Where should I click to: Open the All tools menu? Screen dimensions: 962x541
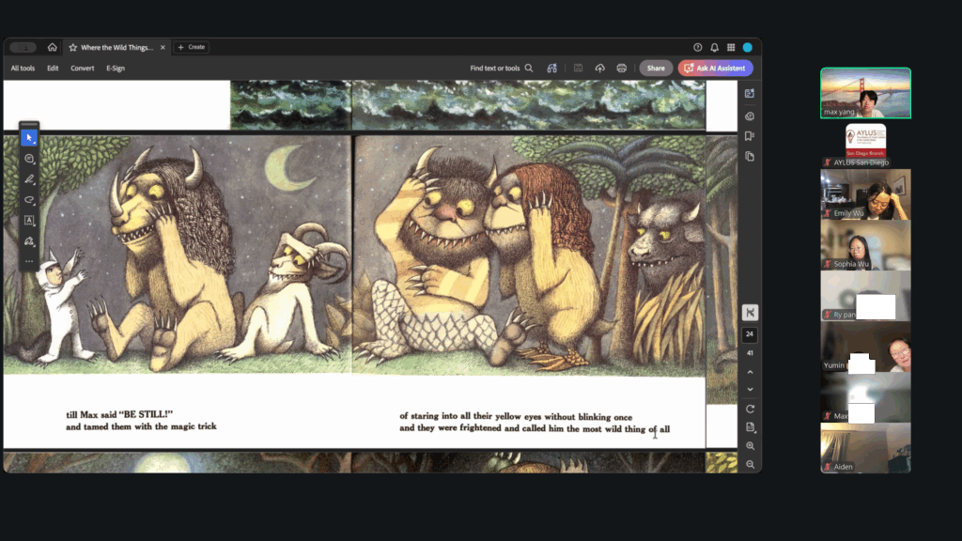(x=23, y=69)
